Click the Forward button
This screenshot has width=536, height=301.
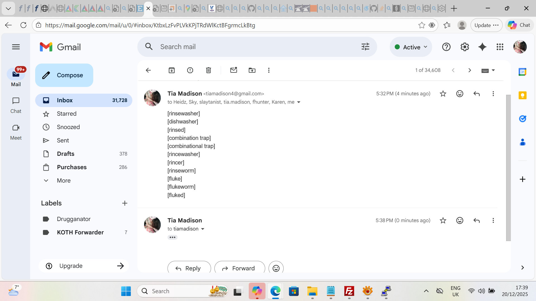point(239,268)
